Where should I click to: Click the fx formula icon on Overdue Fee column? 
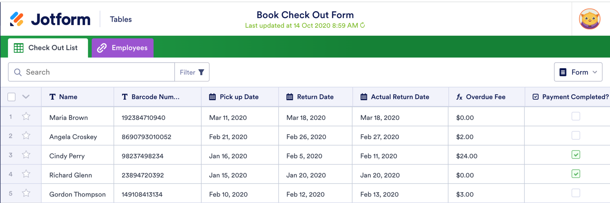(x=459, y=97)
